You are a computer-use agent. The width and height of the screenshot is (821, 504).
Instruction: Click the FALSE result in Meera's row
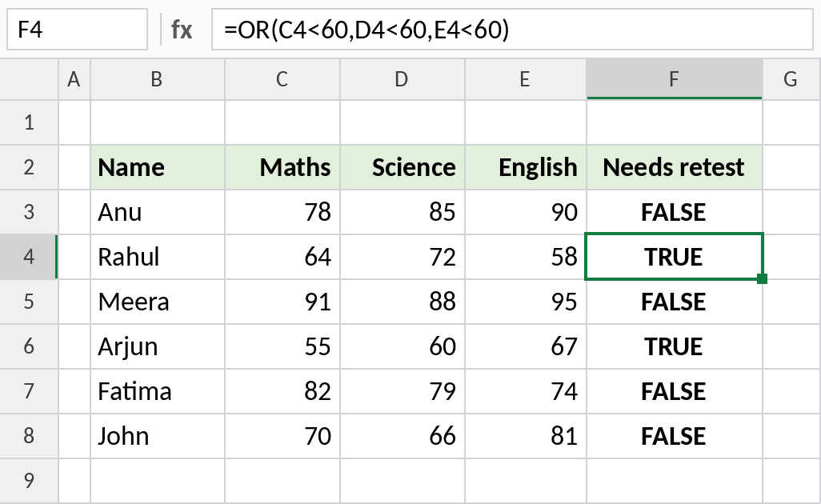675,302
